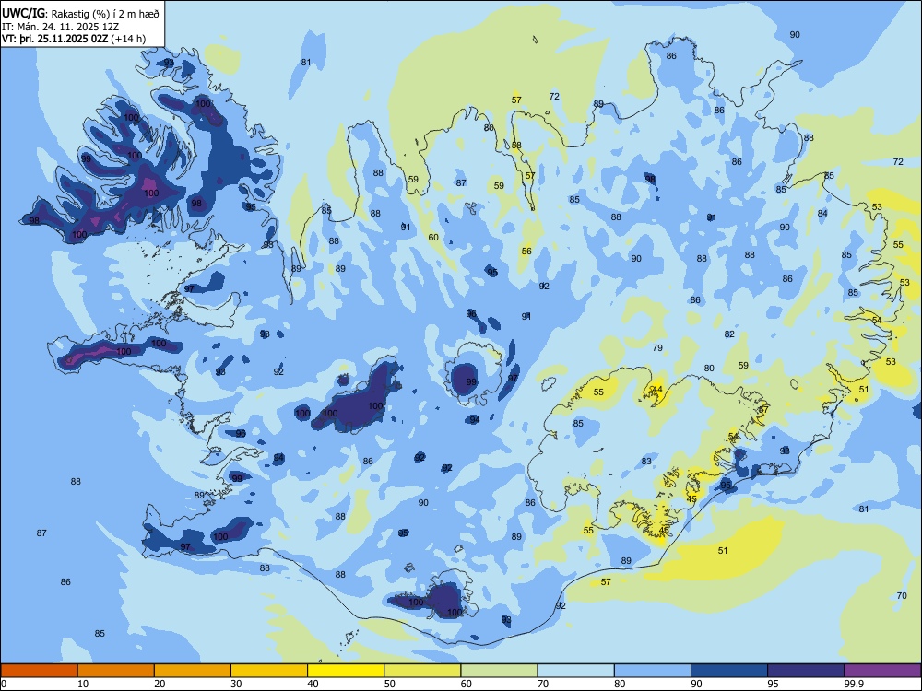Click the pale blue 70–80 legend swatch
Screen dimensions: 922x691
pyautogui.click(x=575, y=671)
